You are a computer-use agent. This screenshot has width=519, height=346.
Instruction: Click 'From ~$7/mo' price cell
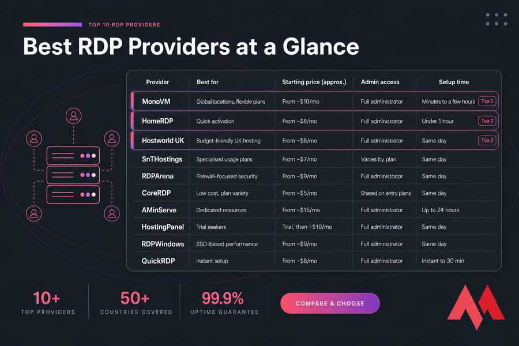click(x=299, y=159)
